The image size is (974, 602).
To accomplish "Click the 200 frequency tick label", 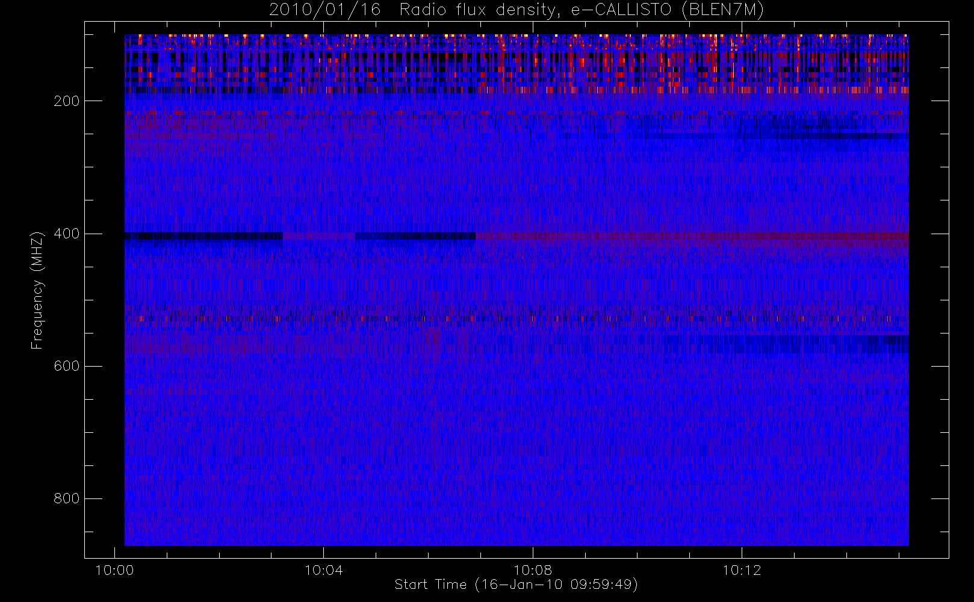I will click(x=66, y=101).
